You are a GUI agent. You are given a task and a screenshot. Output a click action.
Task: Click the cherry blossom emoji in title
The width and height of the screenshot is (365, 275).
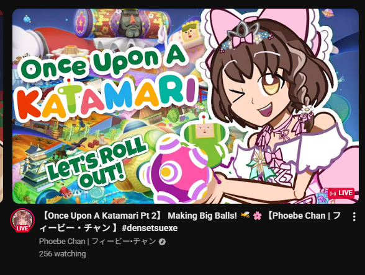(257, 216)
